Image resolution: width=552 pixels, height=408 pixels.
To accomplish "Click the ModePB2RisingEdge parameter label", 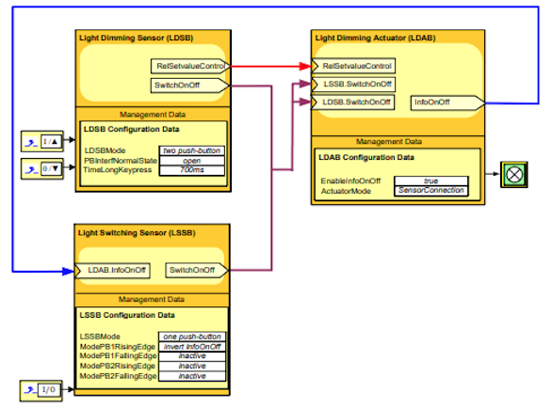I will [117, 367].
